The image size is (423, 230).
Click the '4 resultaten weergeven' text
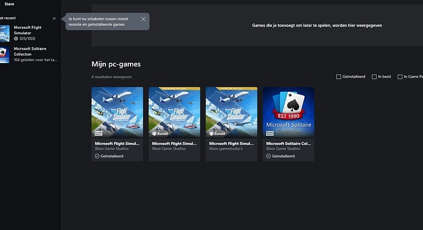click(112, 76)
